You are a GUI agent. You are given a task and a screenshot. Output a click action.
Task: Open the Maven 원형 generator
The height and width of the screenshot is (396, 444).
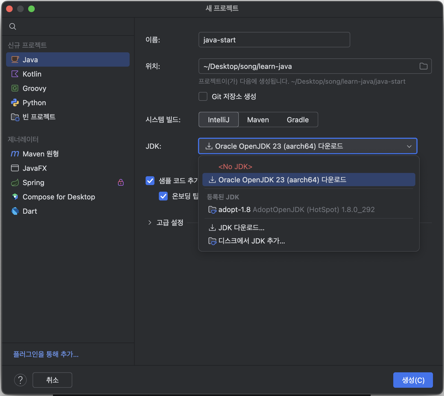pyautogui.click(x=68, y=154)
